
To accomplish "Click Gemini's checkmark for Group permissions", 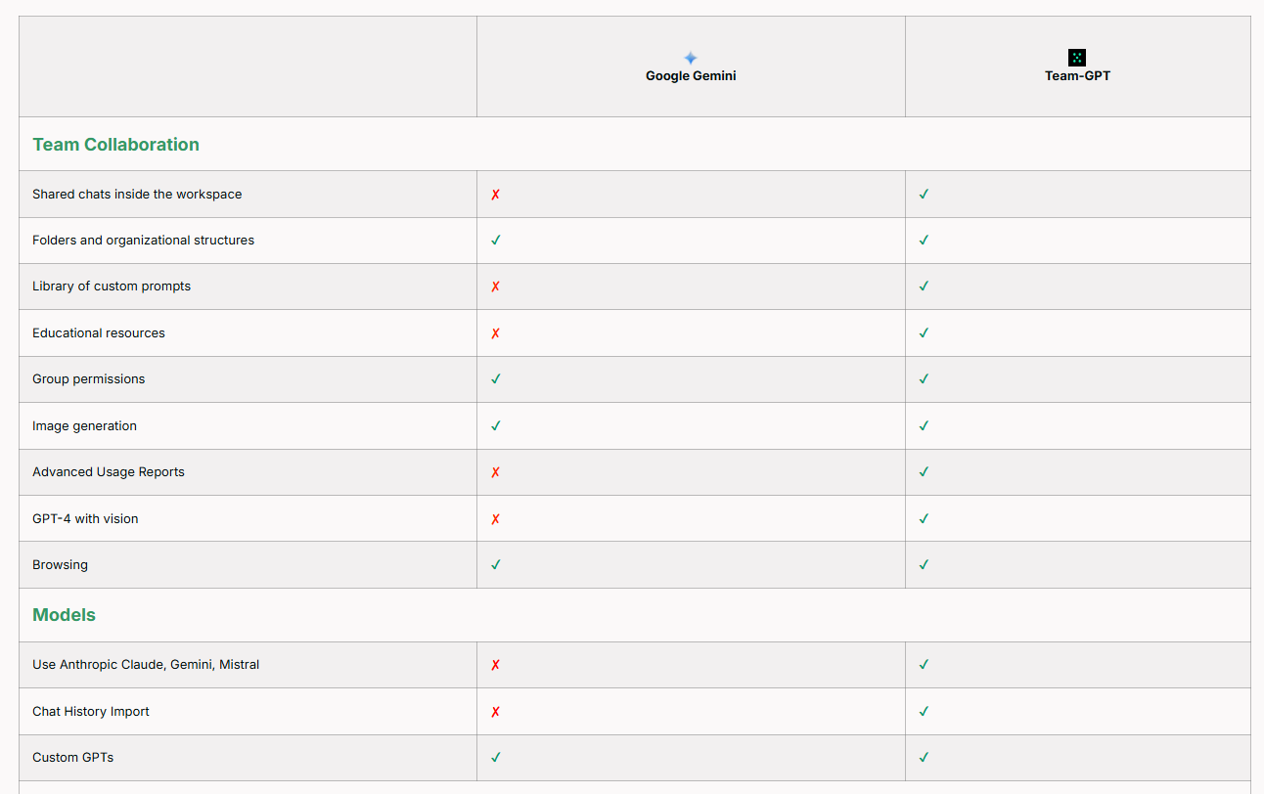I will (496, 378).
